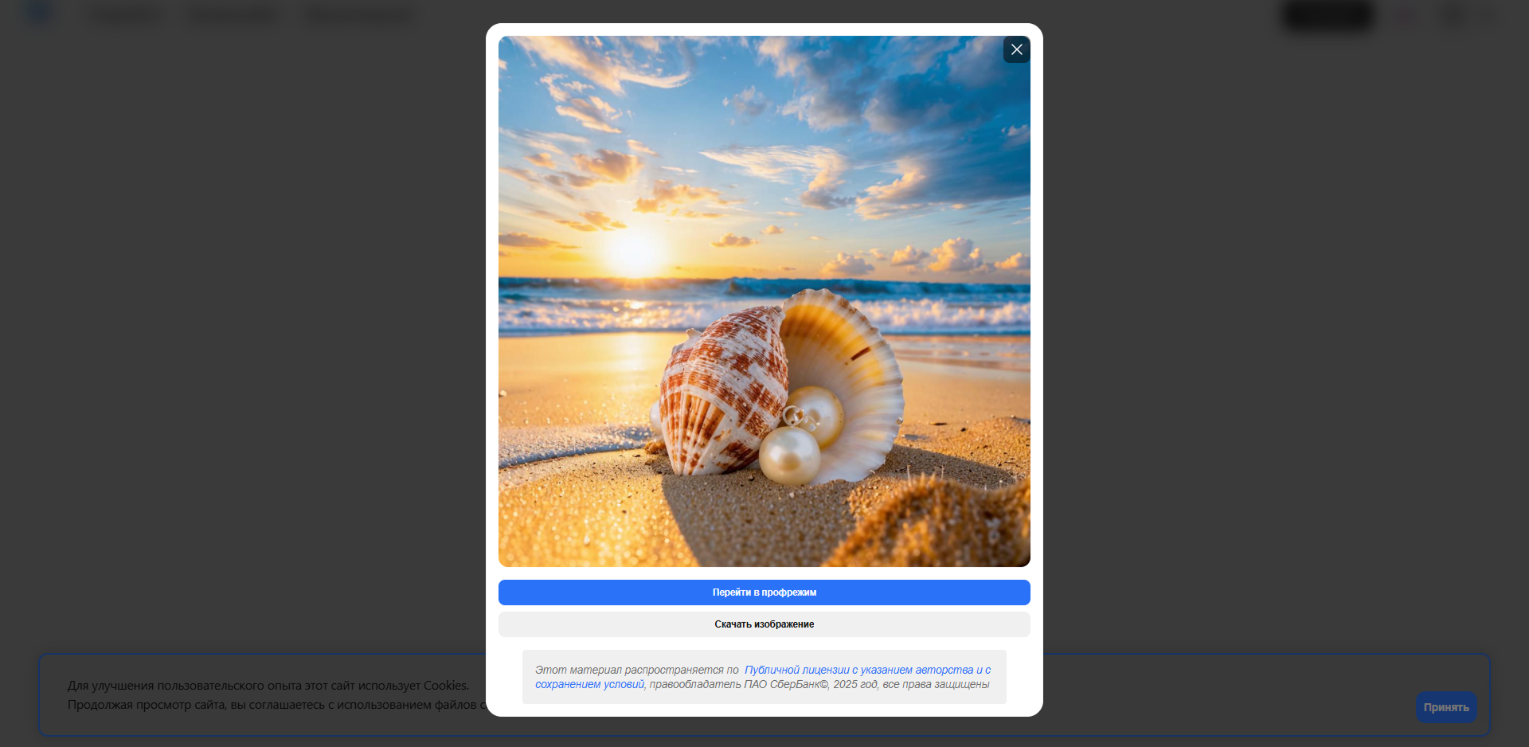Select the third blurred header navigation item
The height and width of the screenshot is (747, 1529).
pos(359,15)
